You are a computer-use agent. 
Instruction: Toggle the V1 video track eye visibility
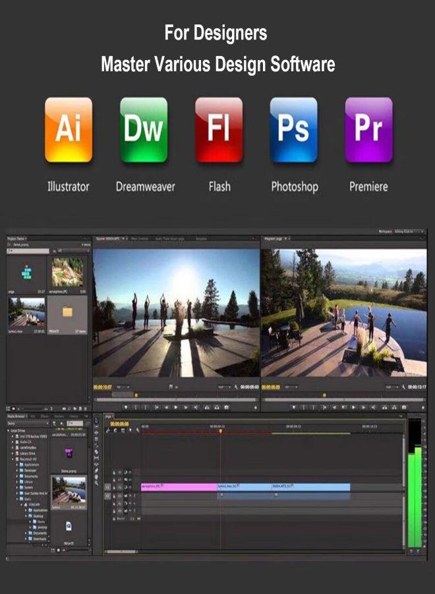[x=129, y=487]
